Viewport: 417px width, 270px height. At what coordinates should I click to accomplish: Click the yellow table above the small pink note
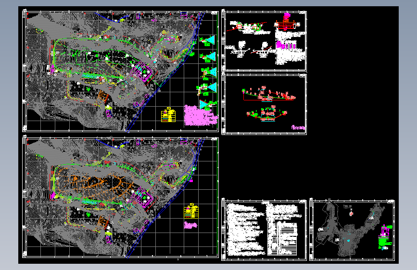[191, 211]
